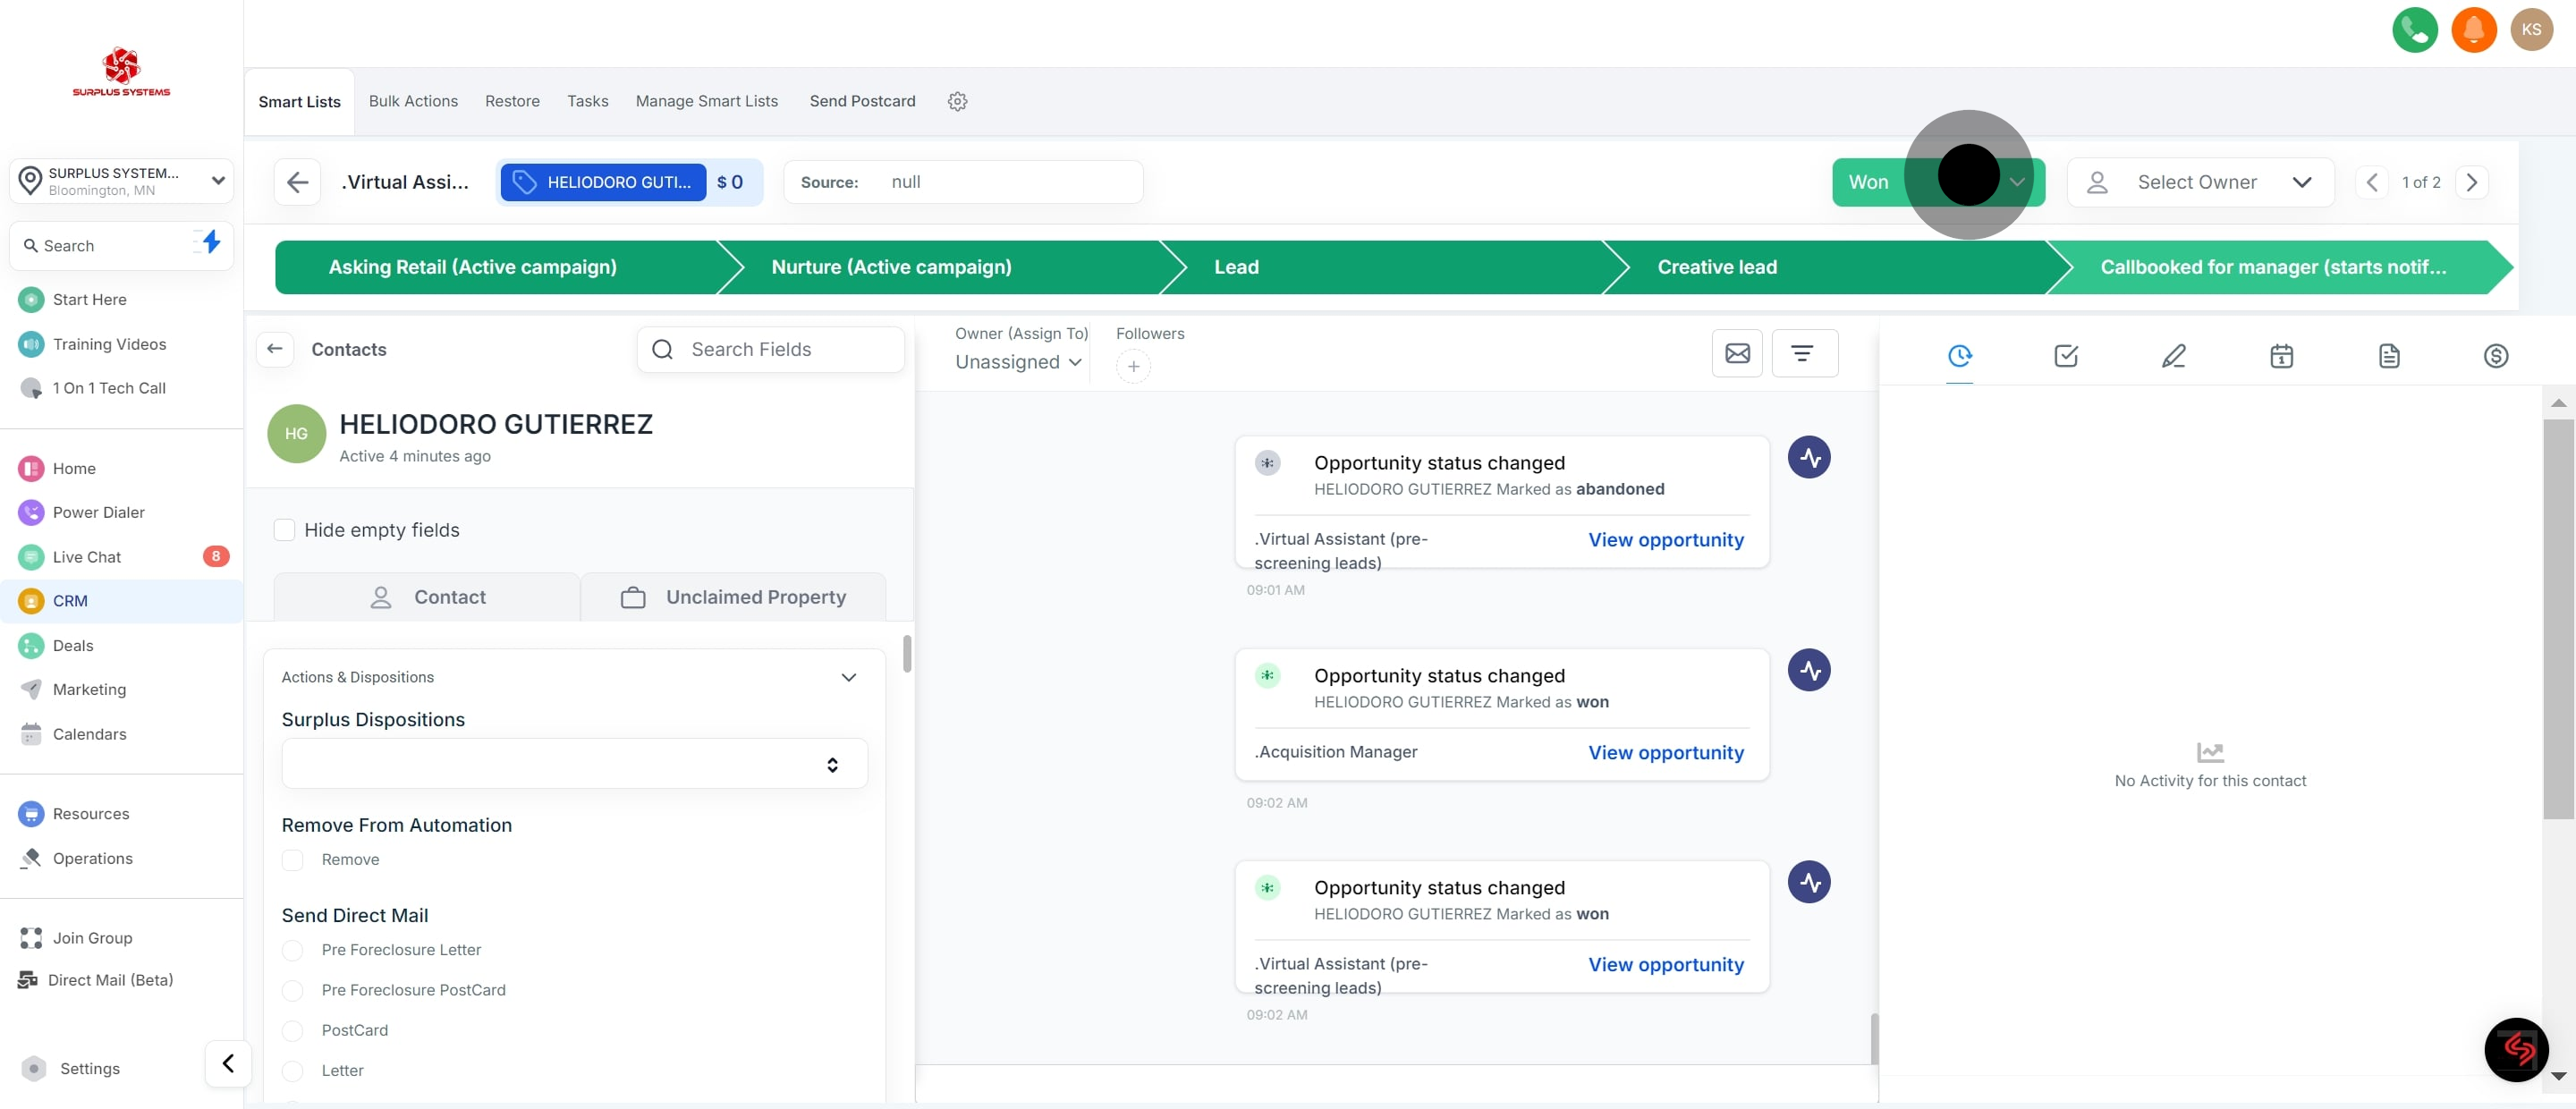Enable Hide empty fields checkbox
The height and width of the screenshot is (1109, 2576).
pos(285,530)
